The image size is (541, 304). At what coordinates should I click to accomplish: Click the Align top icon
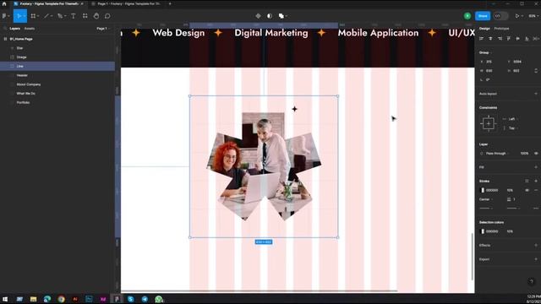click(509, 39)
